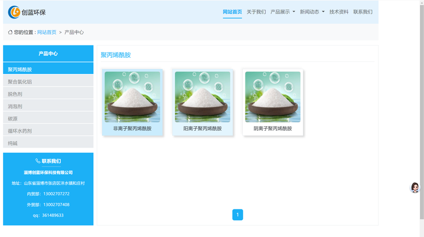
Task: Click the 产品中心 sidebar header
Action: [48, 53]
